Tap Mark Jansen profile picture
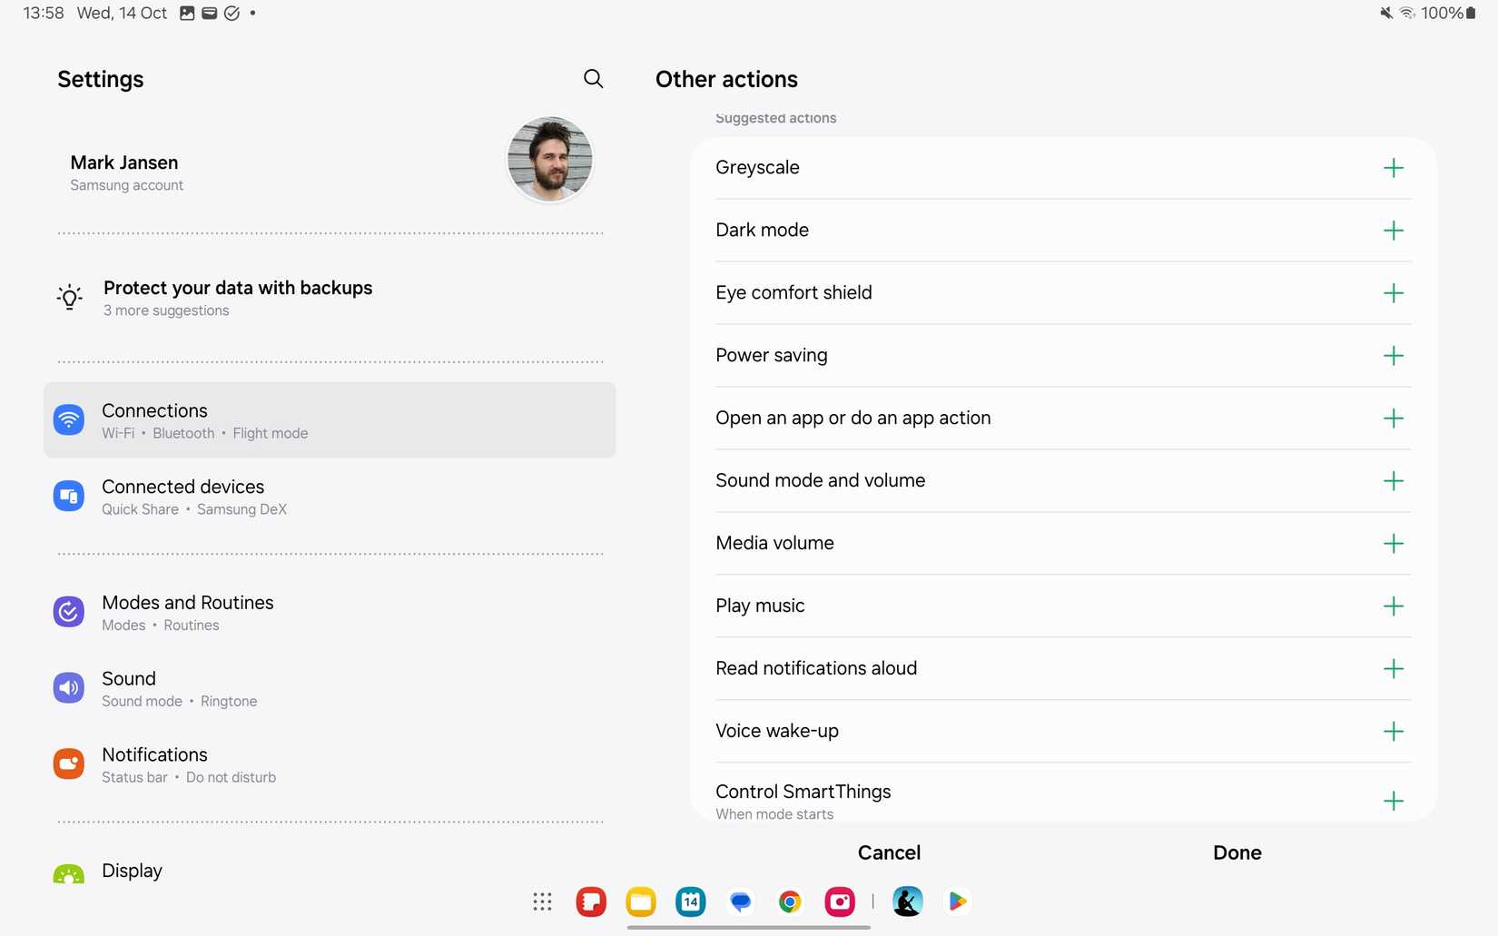Screen dimensions: 1498x936 [x=550, y=159]
